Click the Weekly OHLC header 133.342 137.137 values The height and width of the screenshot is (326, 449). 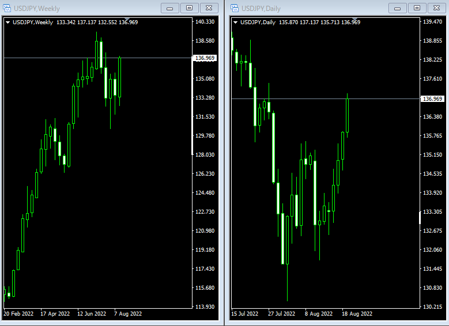77,22
